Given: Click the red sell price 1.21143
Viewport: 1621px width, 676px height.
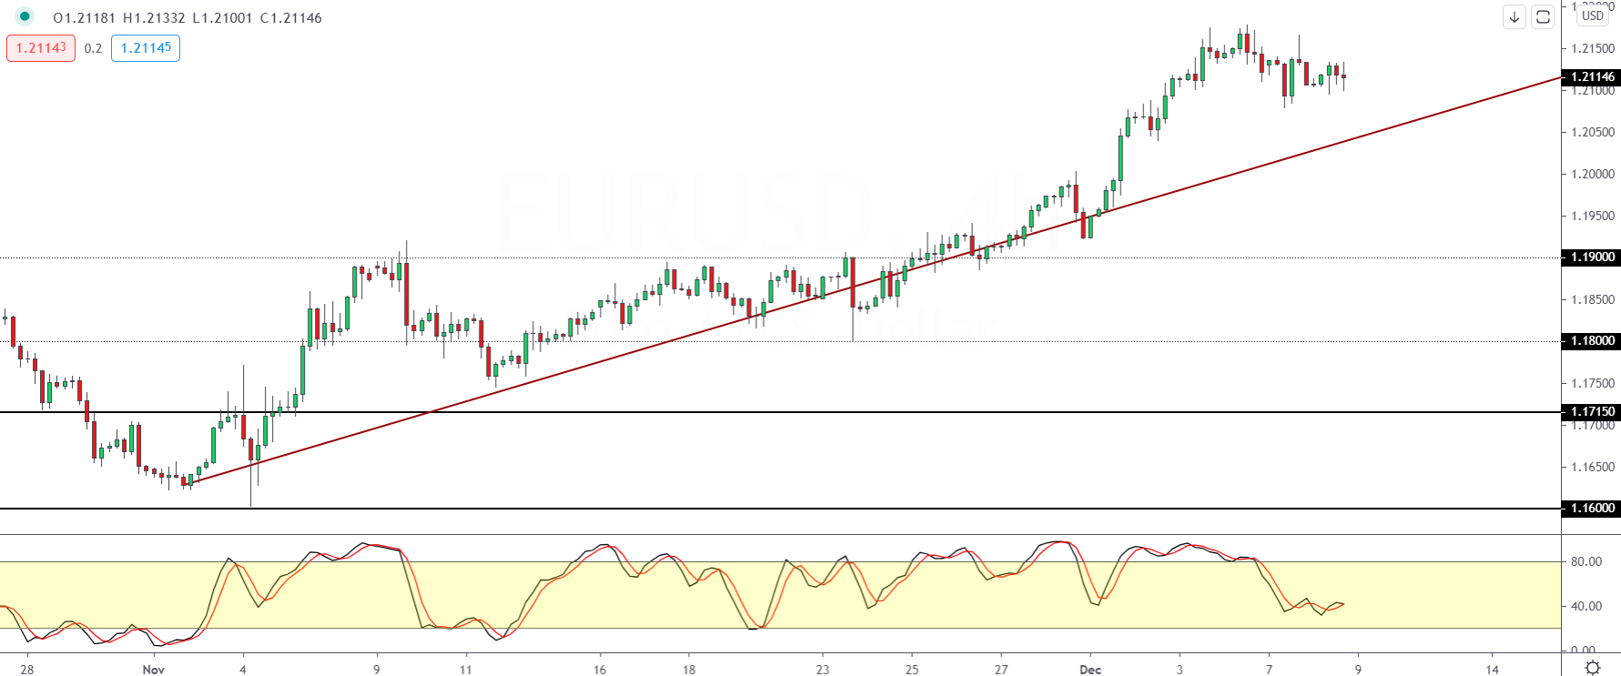Looking at the screenshot, I should coord(41,48).
